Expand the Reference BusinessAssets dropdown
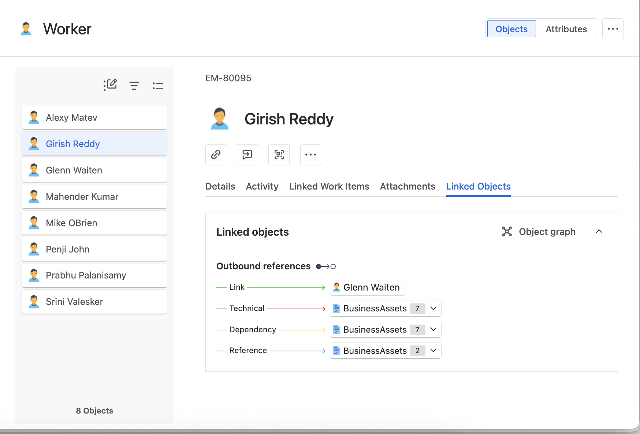640x434 pixels. [x=434, y=351]
